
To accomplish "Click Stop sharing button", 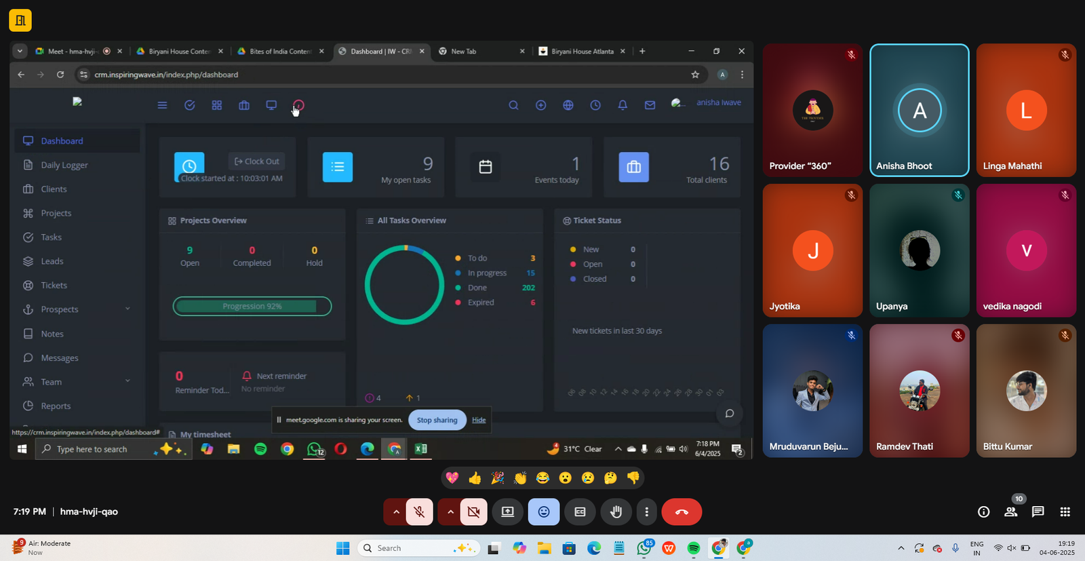I will [437, 420].
